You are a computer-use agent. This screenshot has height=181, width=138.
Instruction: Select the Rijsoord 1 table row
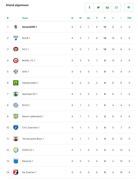click(70, 161)
